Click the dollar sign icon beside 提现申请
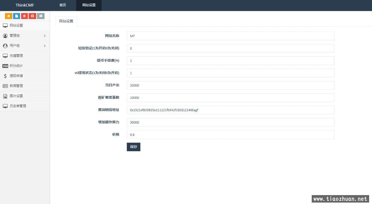Image resolution: width=372 pixels, height=204 pixels. [5, 76]
